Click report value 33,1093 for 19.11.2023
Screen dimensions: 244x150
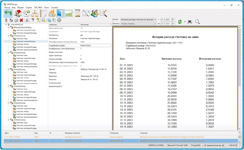(x=172, y=127)
